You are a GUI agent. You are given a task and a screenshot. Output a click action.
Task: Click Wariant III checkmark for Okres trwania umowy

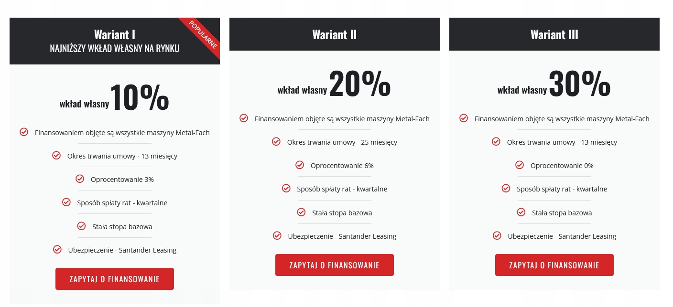496,142
